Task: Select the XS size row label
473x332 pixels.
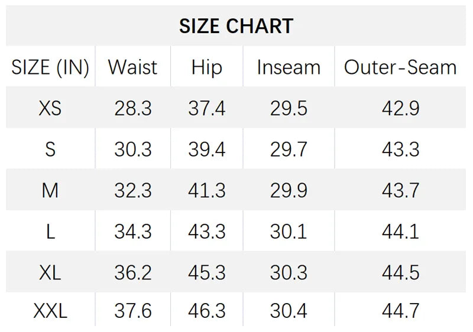Action: 50,108
